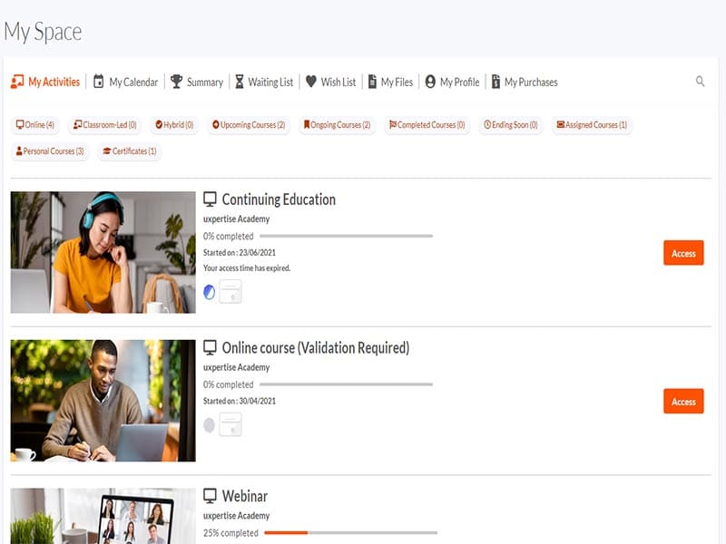Click Access for the Online course
The image size is (726, 544).
coord(682,401)
